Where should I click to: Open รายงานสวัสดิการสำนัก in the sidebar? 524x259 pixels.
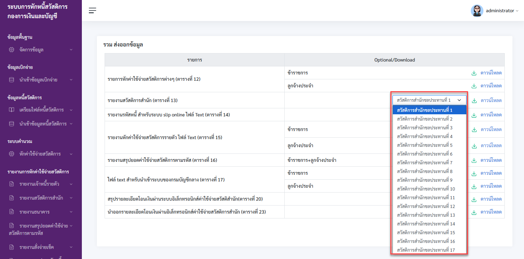(41, 198)
